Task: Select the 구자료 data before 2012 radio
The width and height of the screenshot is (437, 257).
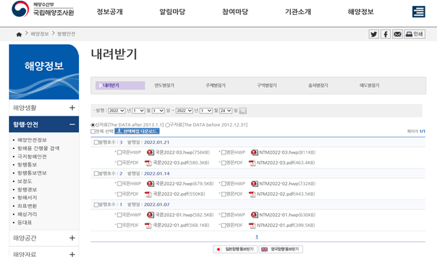Action: [x=167, y=125]
